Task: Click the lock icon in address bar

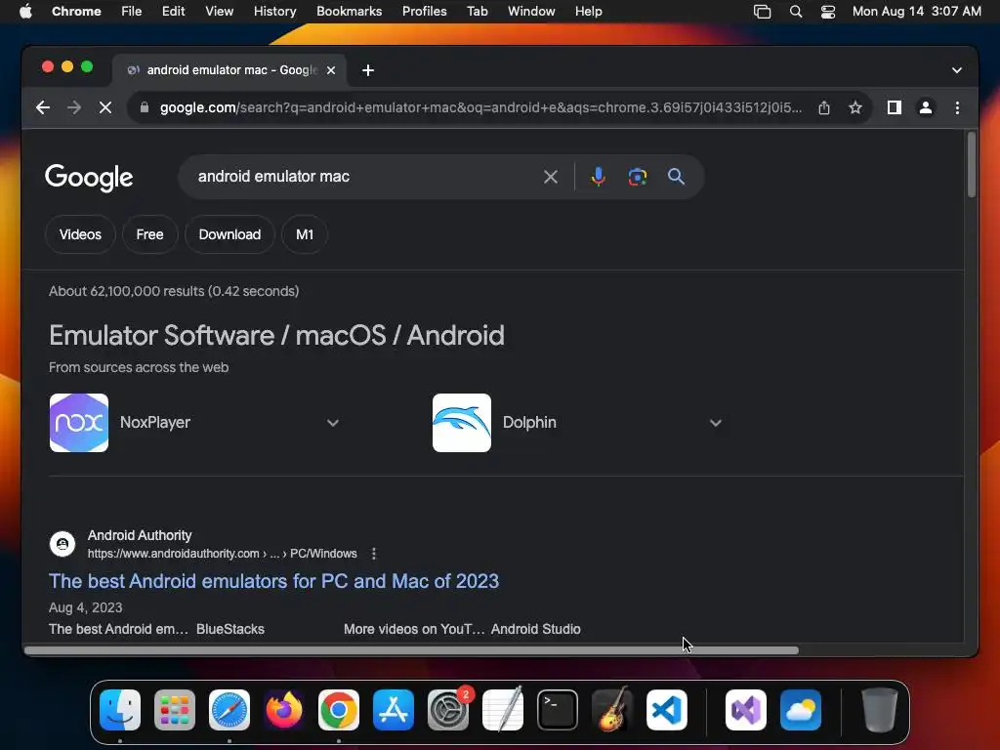Action: tap(145, 107)
